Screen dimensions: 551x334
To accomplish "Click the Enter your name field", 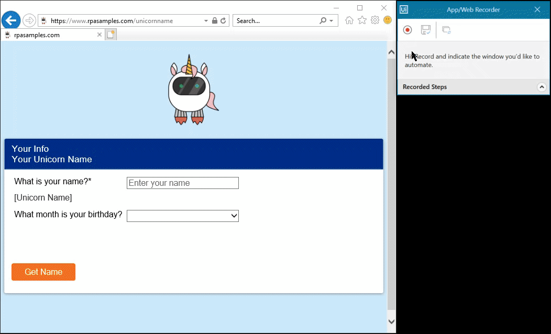I will [x=182, y=183].
